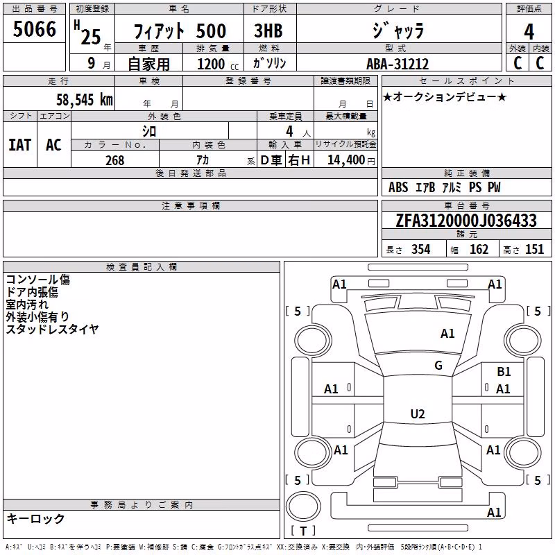Click the front-right tire tread 5 bracket

tap(538, 311)
